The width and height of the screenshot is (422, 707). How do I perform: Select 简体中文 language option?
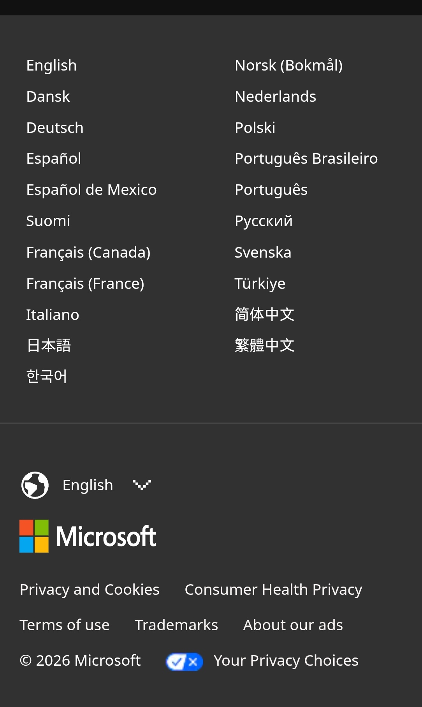coord(264,315)
